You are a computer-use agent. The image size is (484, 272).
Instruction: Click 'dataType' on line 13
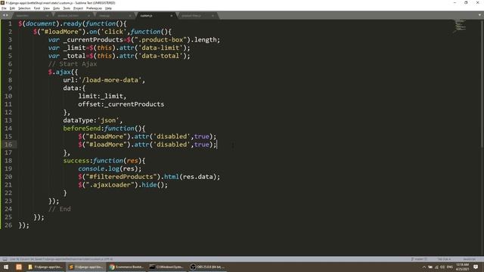tap(78, 121)
